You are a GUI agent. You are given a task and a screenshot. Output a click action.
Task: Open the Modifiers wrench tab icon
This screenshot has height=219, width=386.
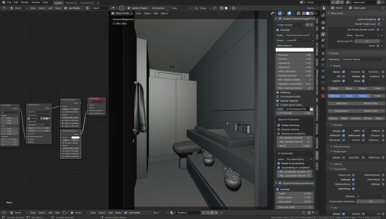coord(323,59)
